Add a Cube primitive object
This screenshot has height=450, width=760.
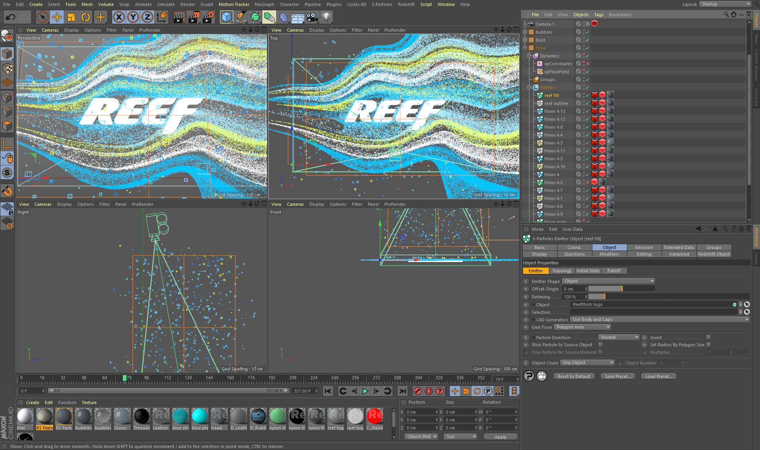(x=226, y=17)
